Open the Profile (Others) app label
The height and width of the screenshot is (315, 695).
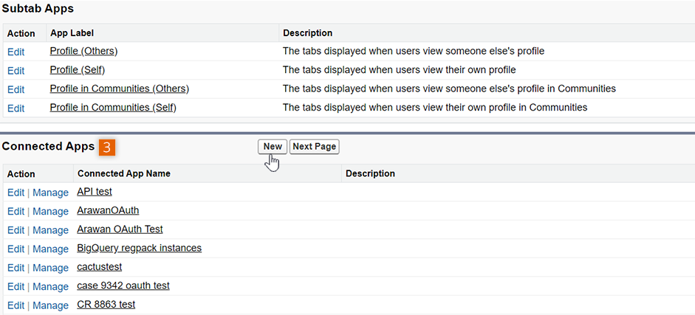(x=83, y=52)
